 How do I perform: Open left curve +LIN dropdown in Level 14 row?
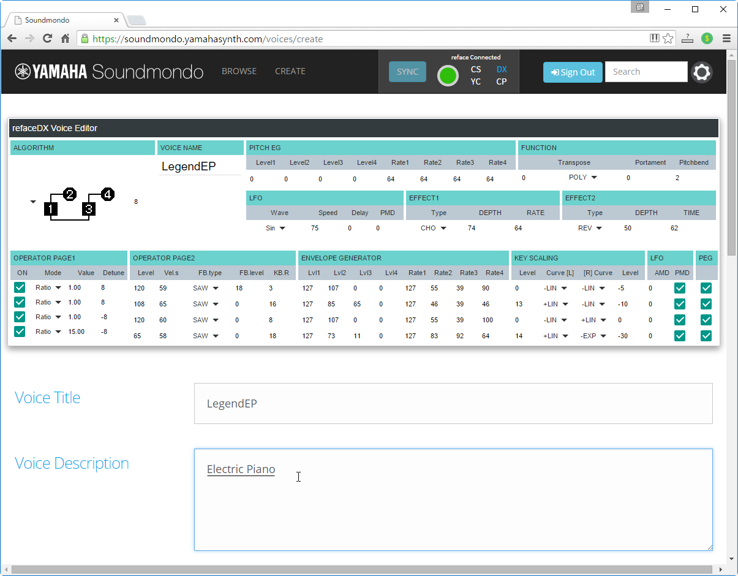(x=555, y=336)
